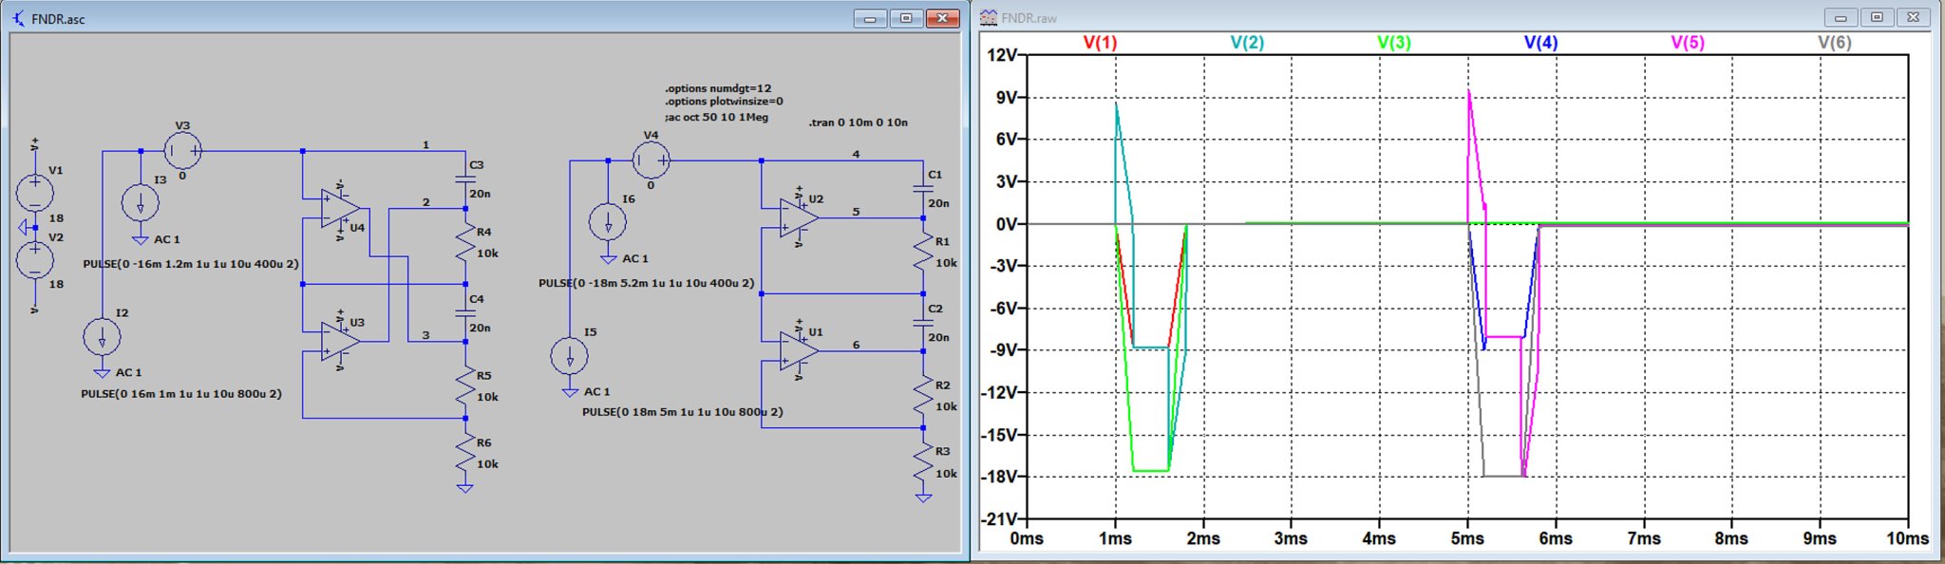1945x564 pixels.
Task: Select the V1 voltage source symbol
Action: tap(35, 193)
